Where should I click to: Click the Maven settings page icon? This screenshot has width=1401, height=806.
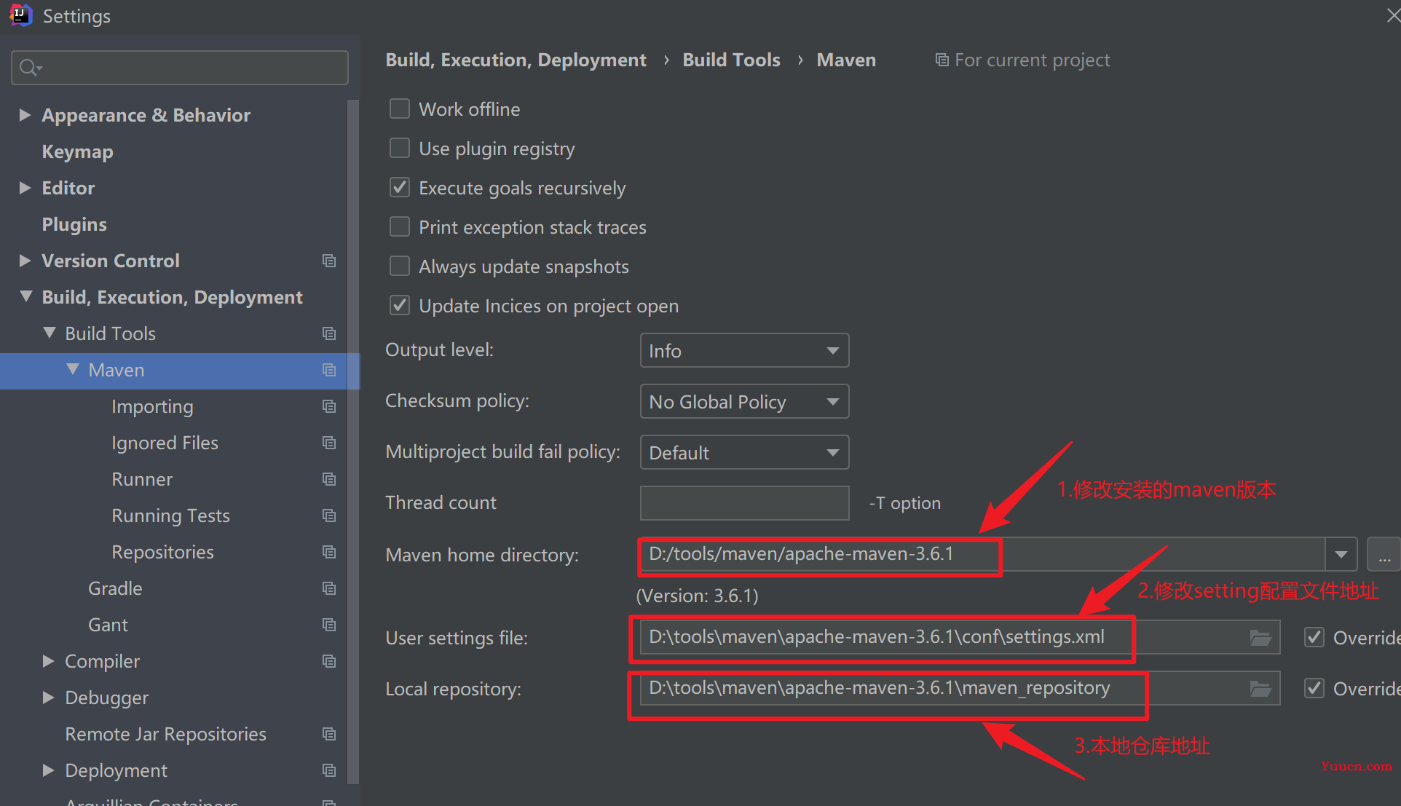click(x=329, y=369)
